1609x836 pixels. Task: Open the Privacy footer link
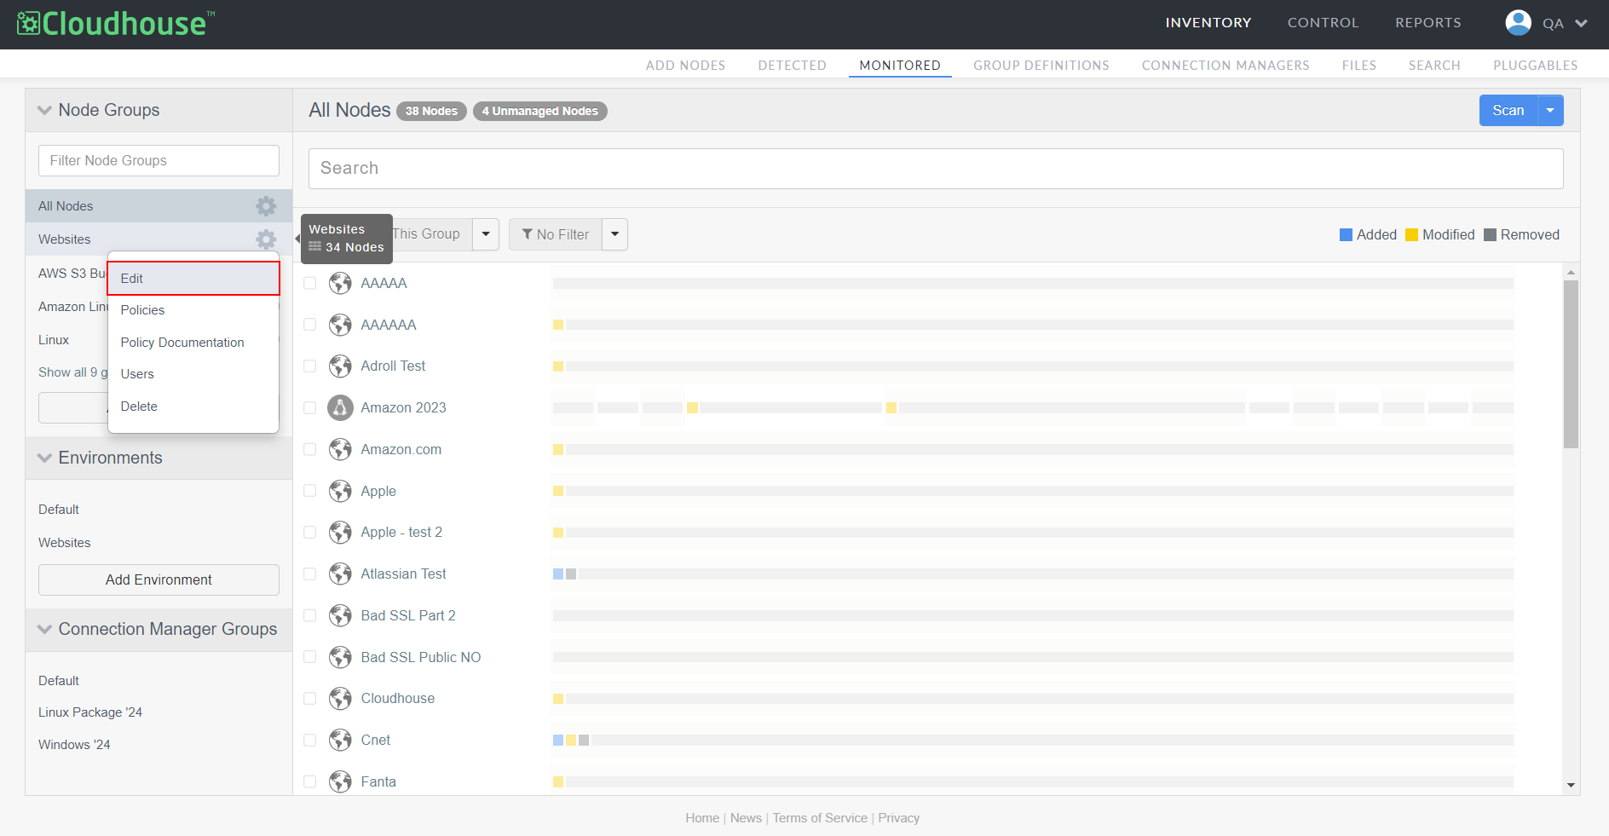899,818
